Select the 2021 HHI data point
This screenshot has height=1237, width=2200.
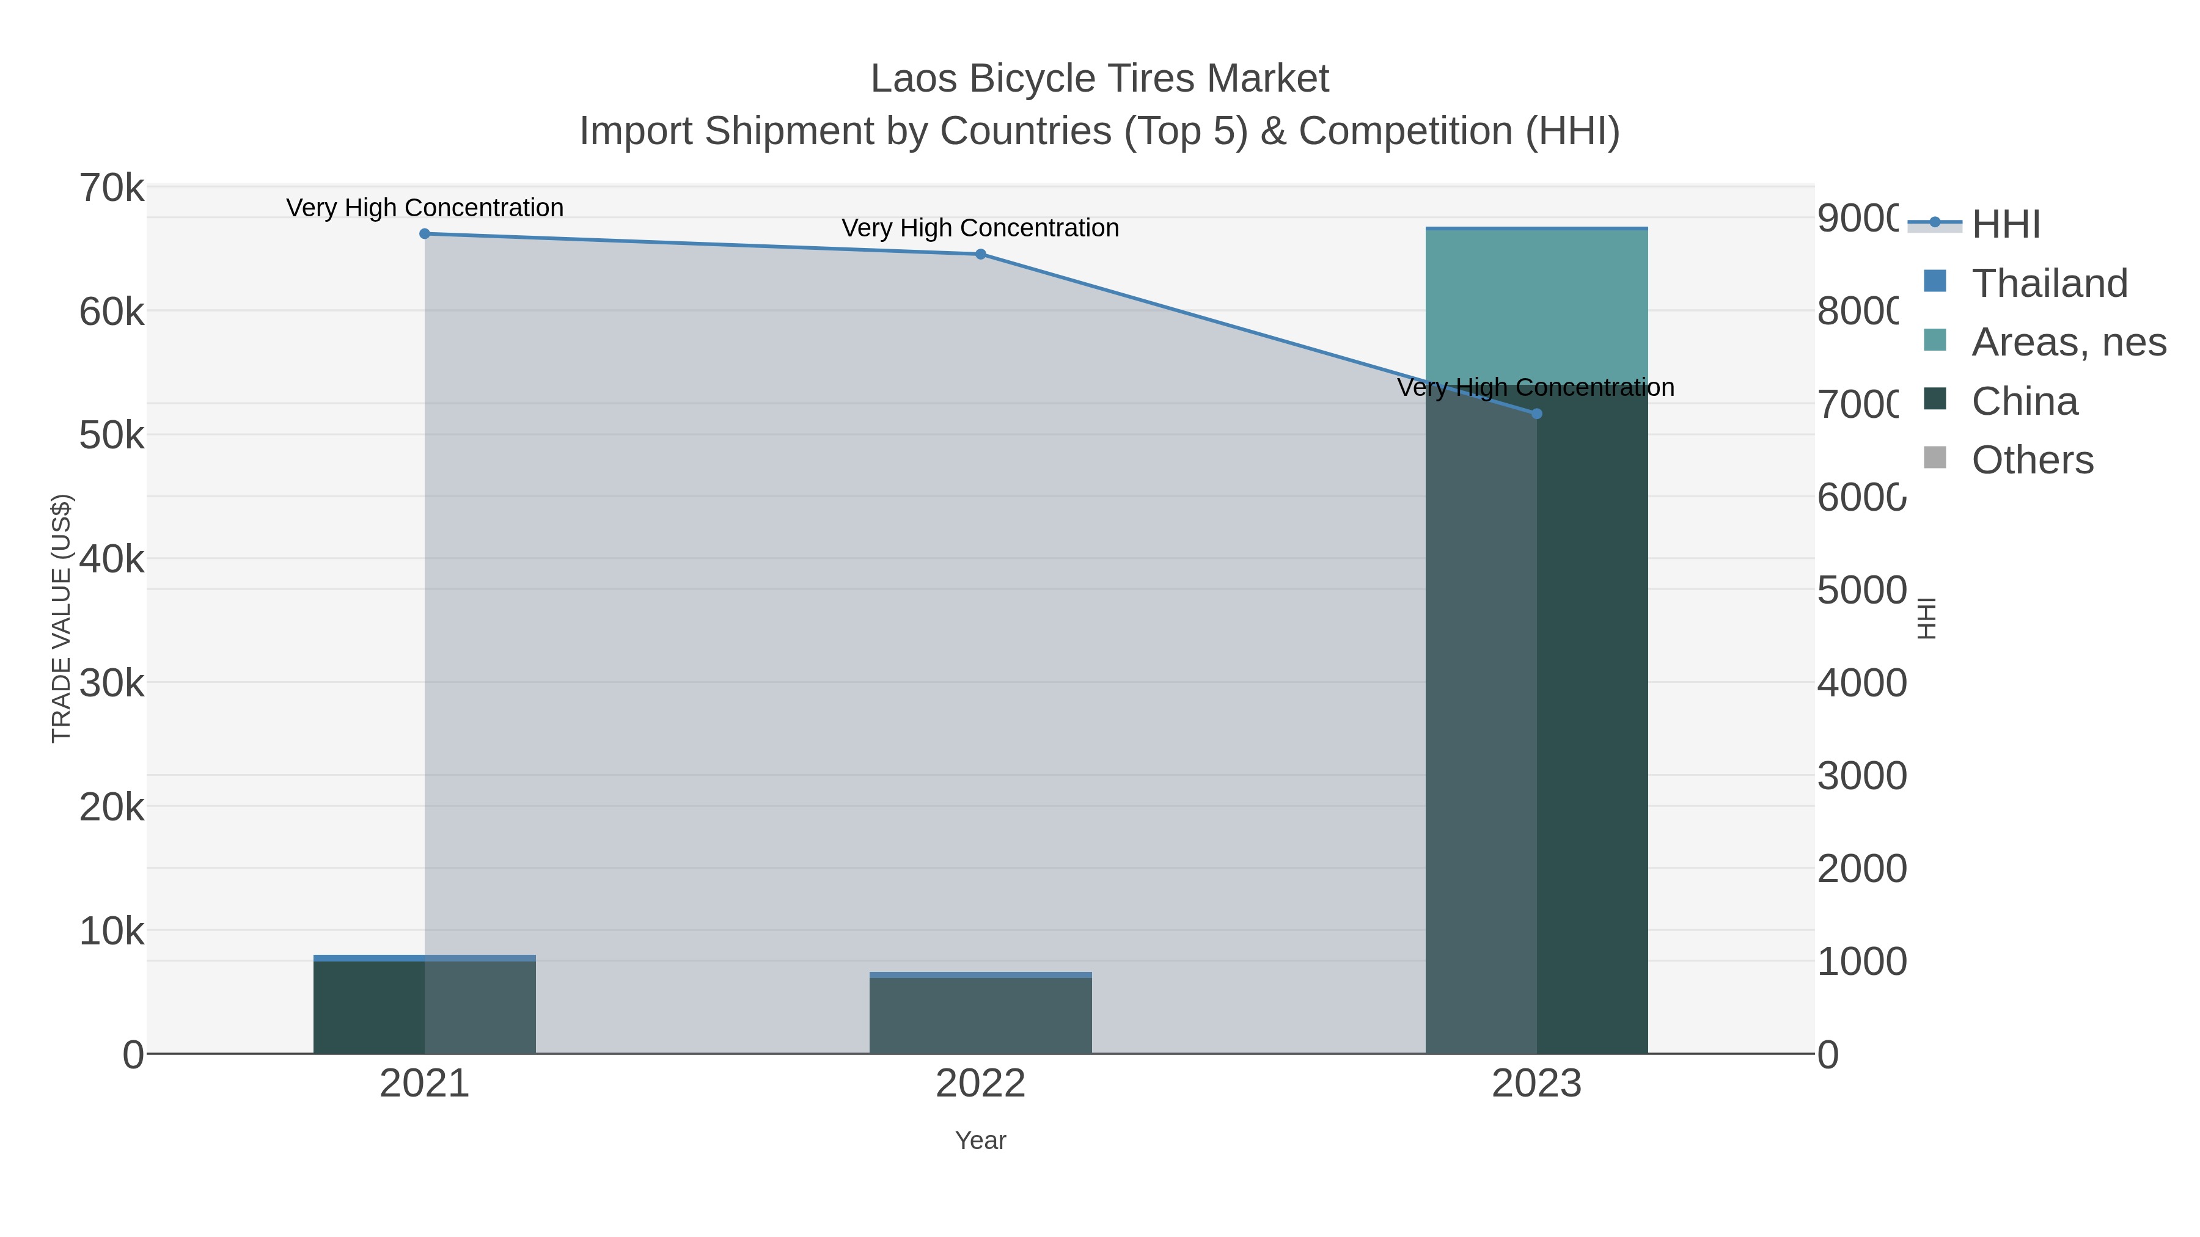click(x=425, y=234)
